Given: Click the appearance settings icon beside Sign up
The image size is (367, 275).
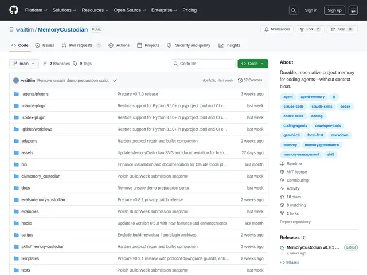Looking at the screenshot, I should coord(353,10).
